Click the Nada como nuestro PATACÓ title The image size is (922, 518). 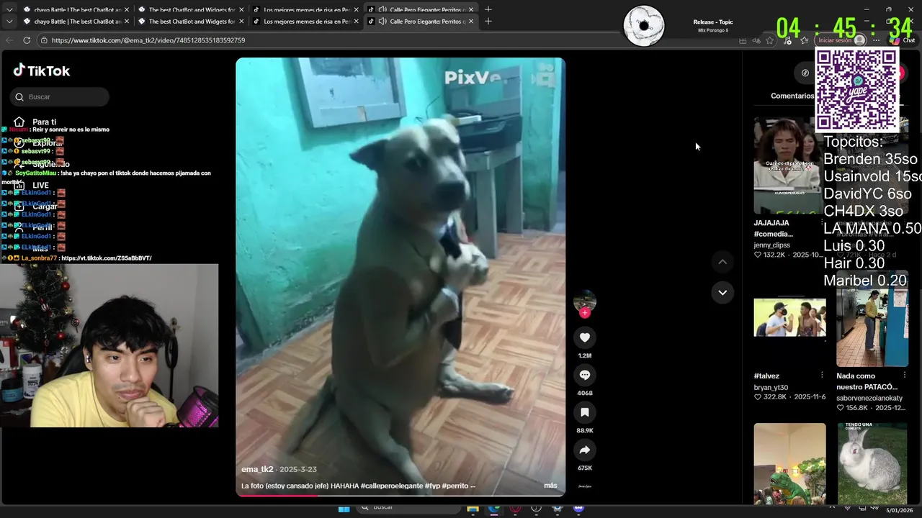point(867,381)
